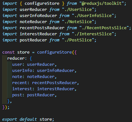Click userInfoReducer in its import statement
This screenshot has height=122, width=132.
(x=38, y=16)
